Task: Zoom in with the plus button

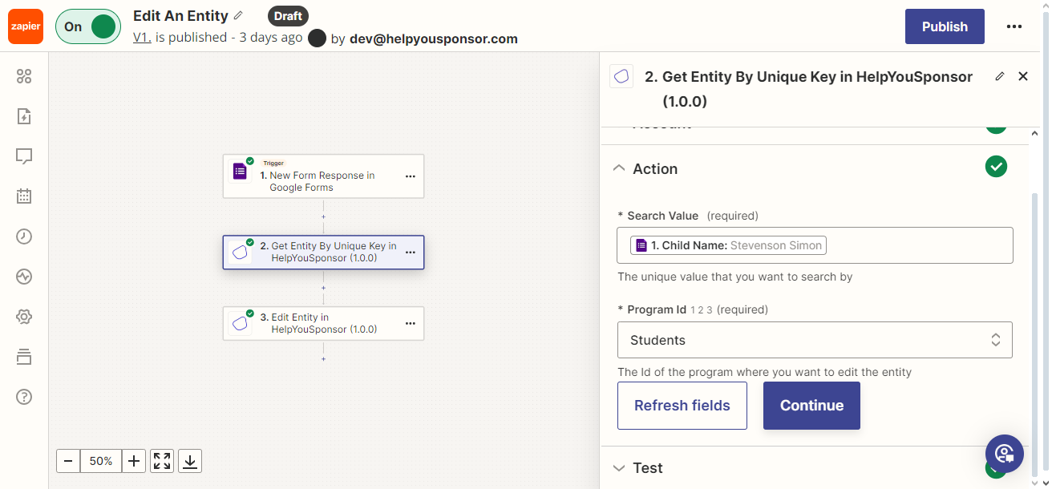Action: (134, 461)
